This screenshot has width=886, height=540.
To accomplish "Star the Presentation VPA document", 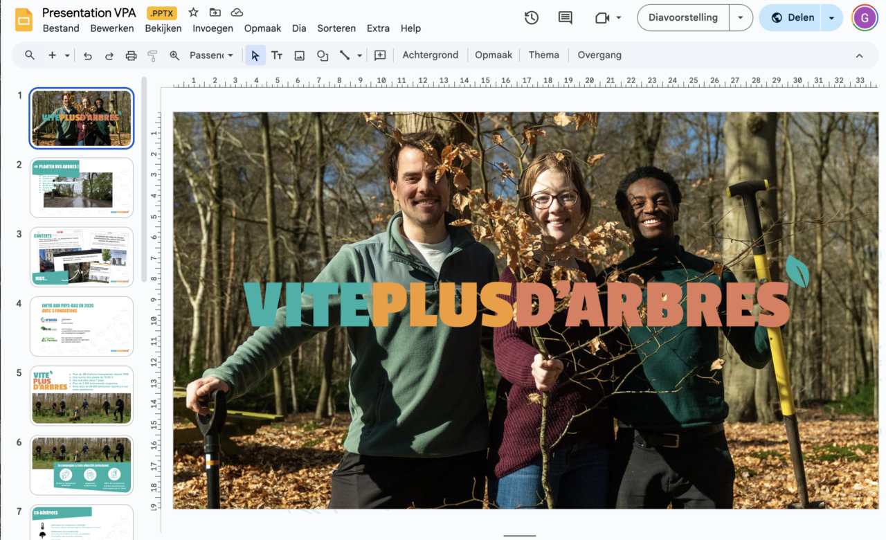I will point(193,12).
